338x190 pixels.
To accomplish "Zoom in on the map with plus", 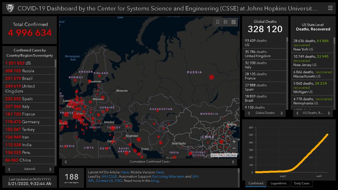I will click(x=234, y=142).
